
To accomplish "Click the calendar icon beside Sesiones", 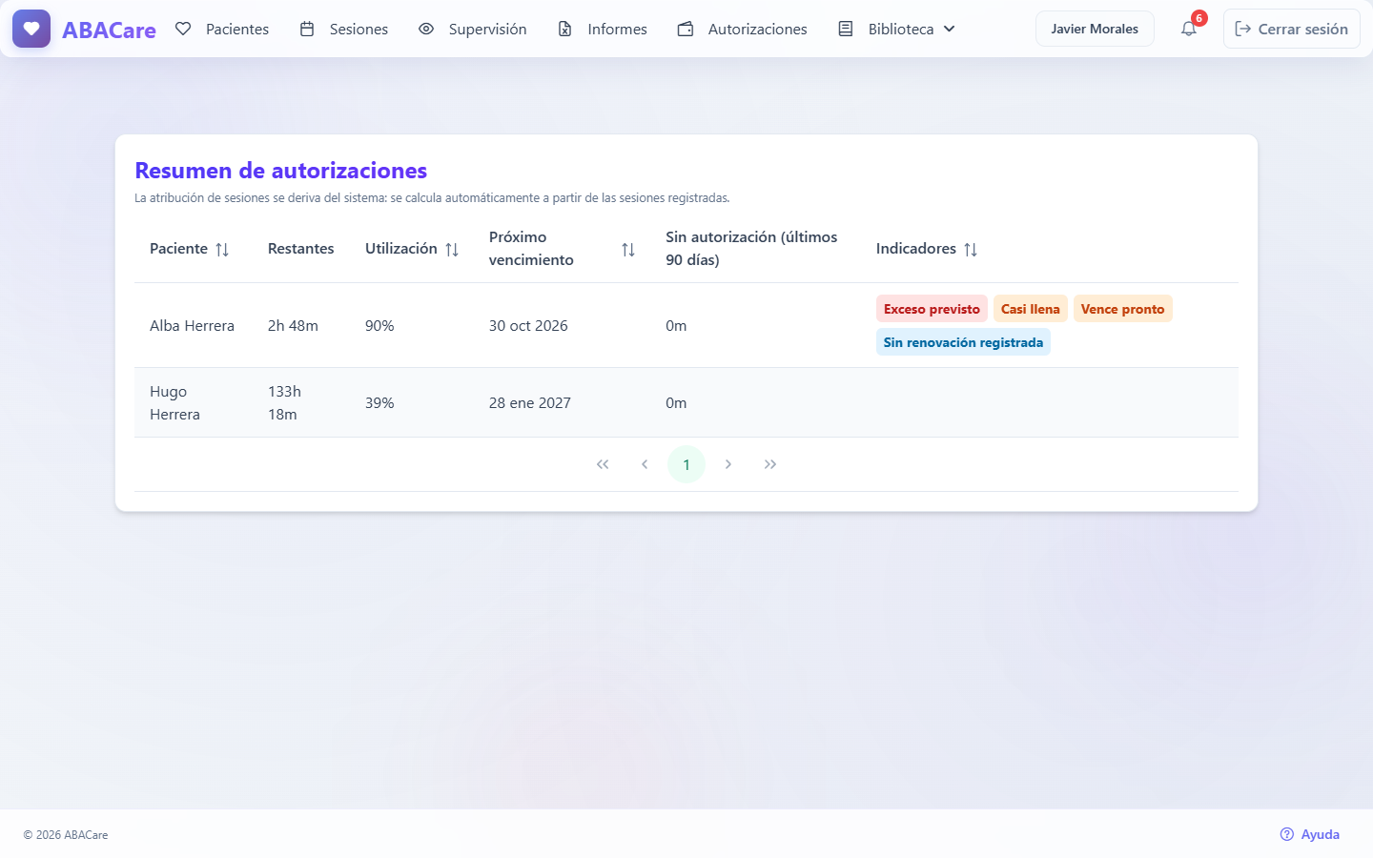I will (307, 29).
